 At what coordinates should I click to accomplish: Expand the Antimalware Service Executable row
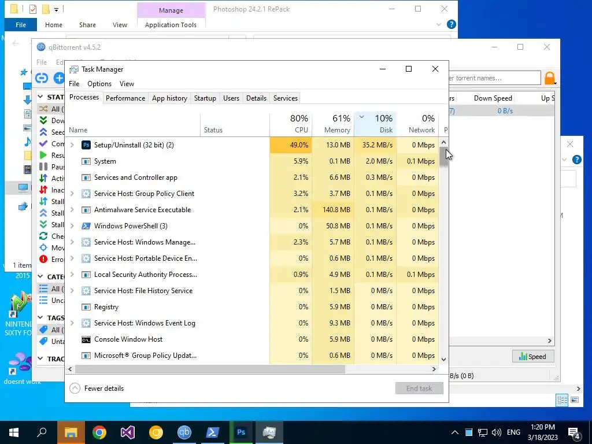coord(72,210)
